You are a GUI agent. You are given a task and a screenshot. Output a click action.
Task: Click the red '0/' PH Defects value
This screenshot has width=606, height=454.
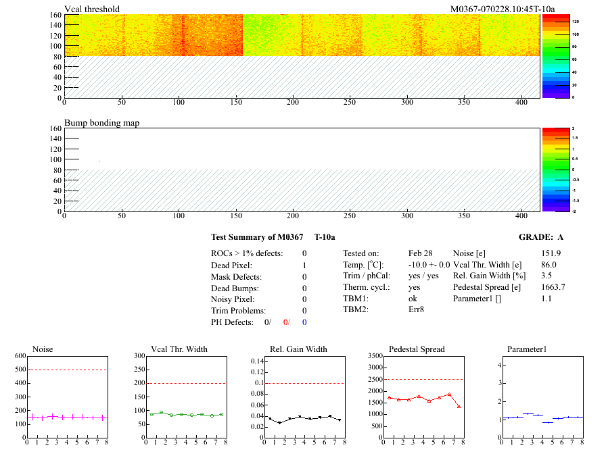tap(286, 322)
